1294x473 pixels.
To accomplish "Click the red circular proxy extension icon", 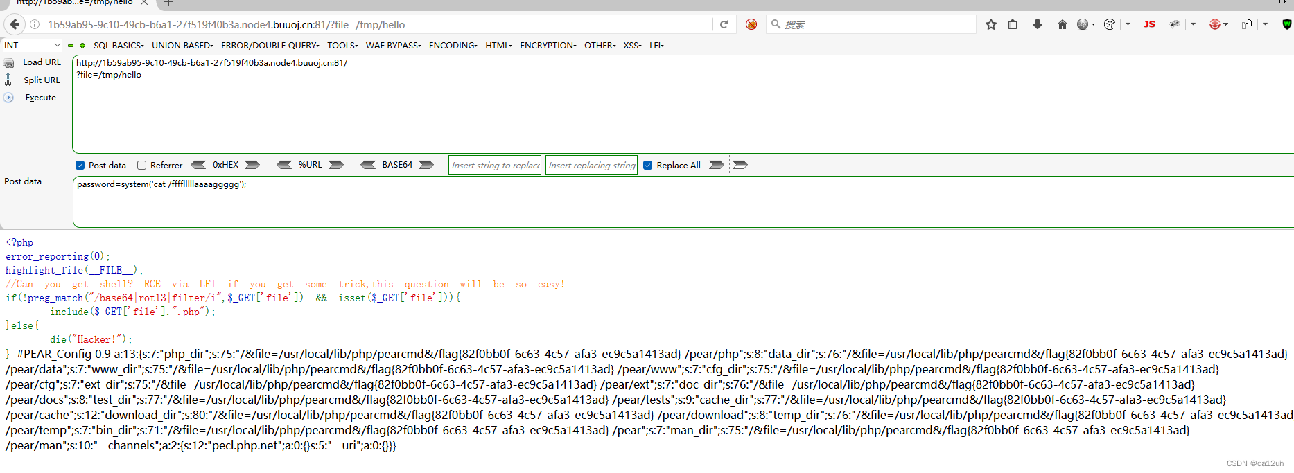I will pyautogui.click(x=1214, y=24).
